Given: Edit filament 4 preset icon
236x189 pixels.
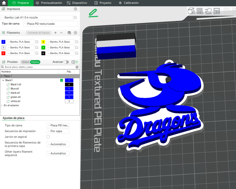Looking at the screenshot, I should click(77, 48).
